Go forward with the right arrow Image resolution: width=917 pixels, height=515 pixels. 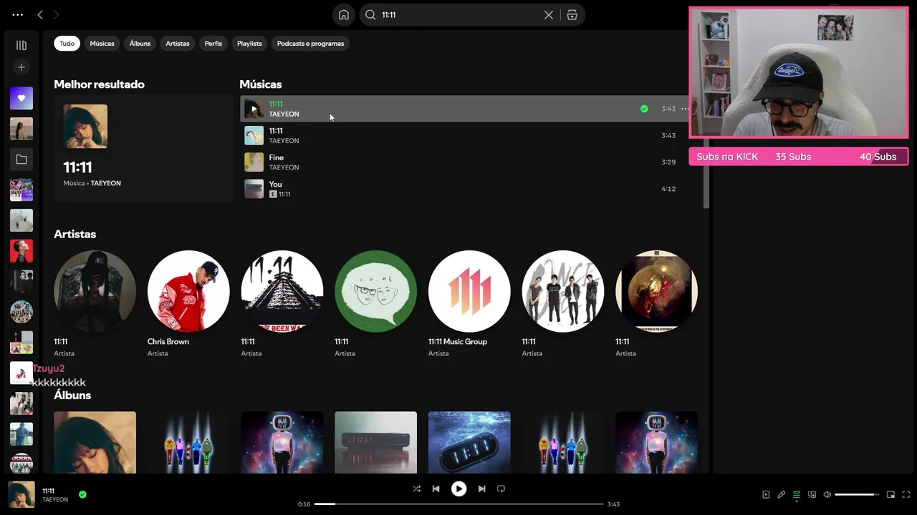[x=57, y=14]
